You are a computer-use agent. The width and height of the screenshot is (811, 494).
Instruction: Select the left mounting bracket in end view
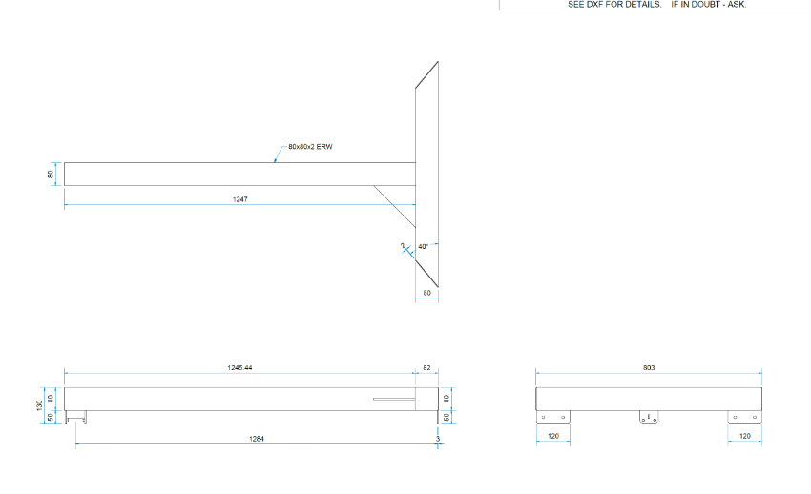coord(553,417)
